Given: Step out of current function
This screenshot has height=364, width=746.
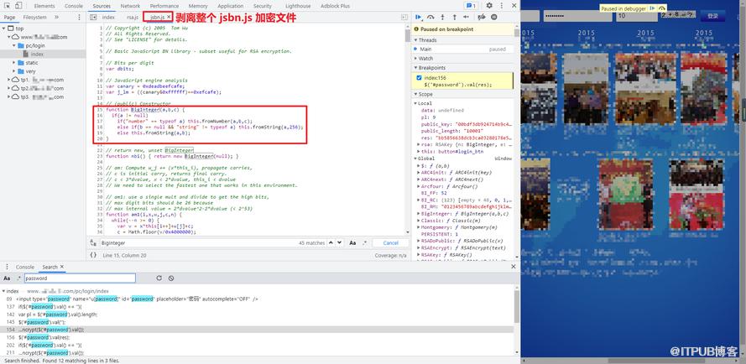Looking at the screenshot, I should (x=454, y=17).
